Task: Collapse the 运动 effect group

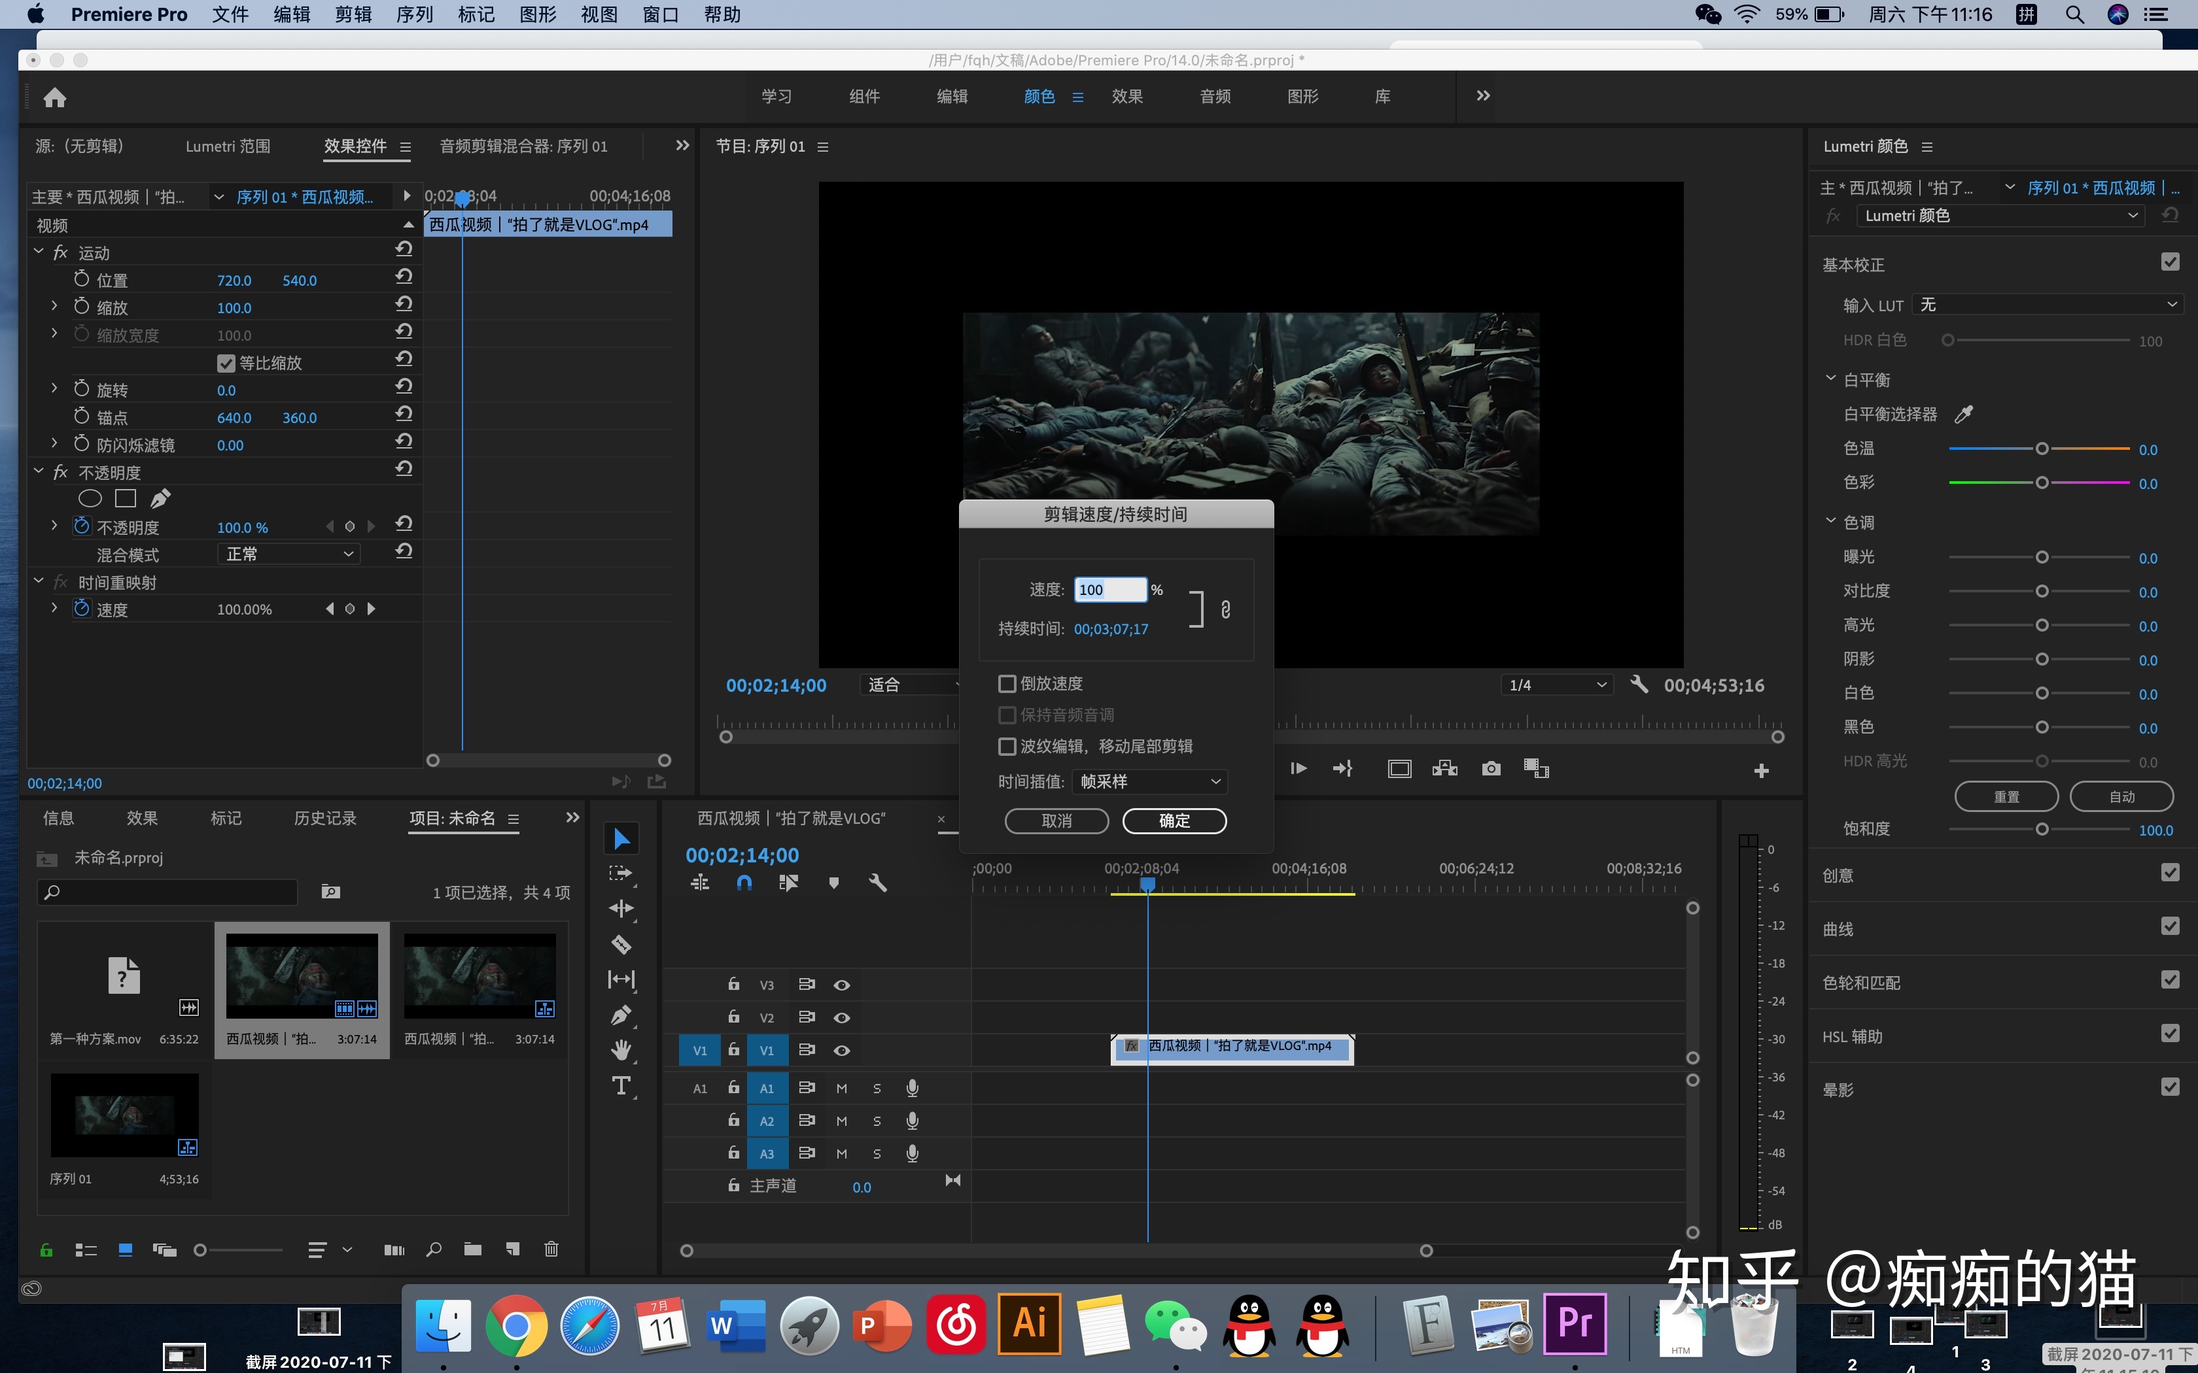Action: (x=38, y=252)
